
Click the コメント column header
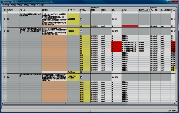[x=130, y=10]
